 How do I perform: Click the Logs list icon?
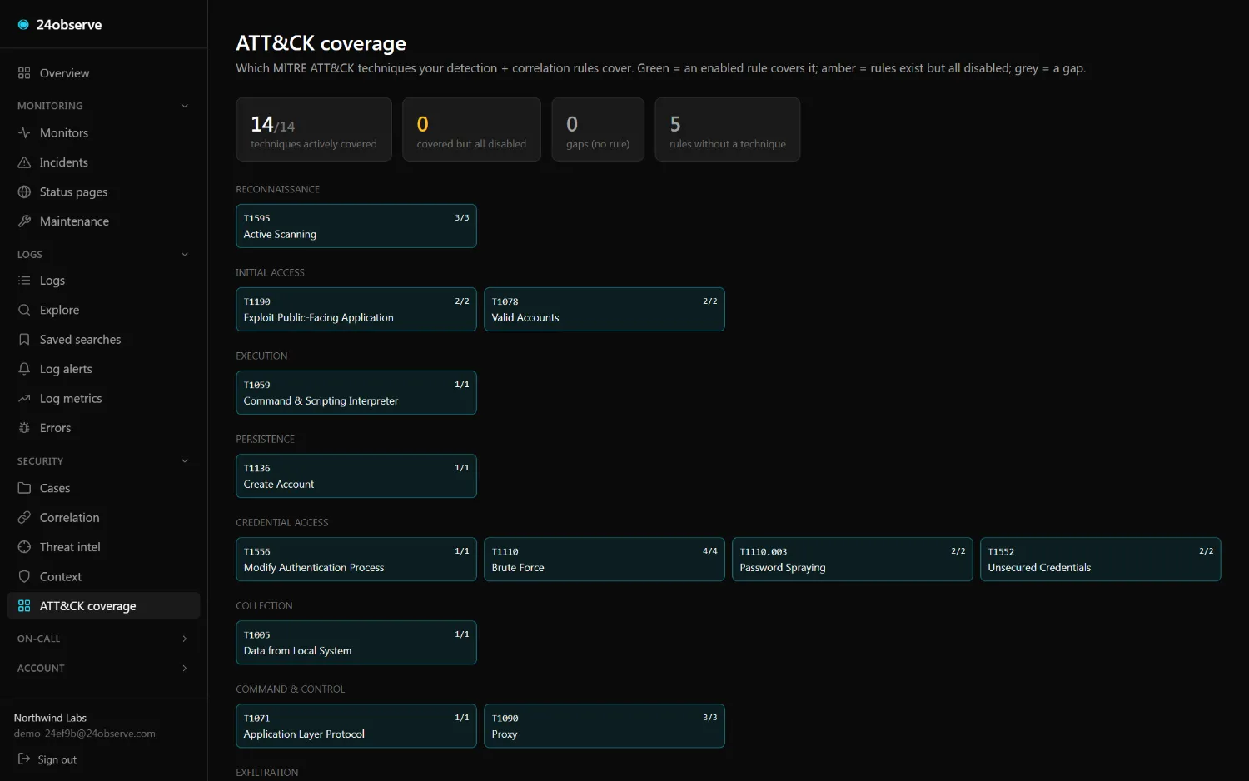pyautogui.click(x=24, y=281)
